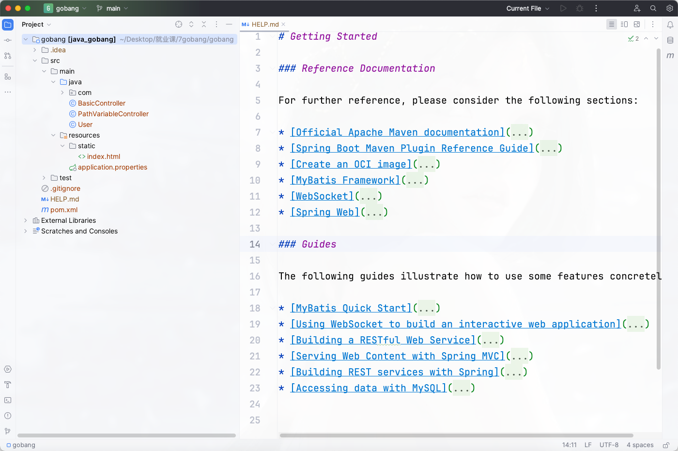
Task: Toggle file read-only lock in status bar
Action: pos(666,445)
